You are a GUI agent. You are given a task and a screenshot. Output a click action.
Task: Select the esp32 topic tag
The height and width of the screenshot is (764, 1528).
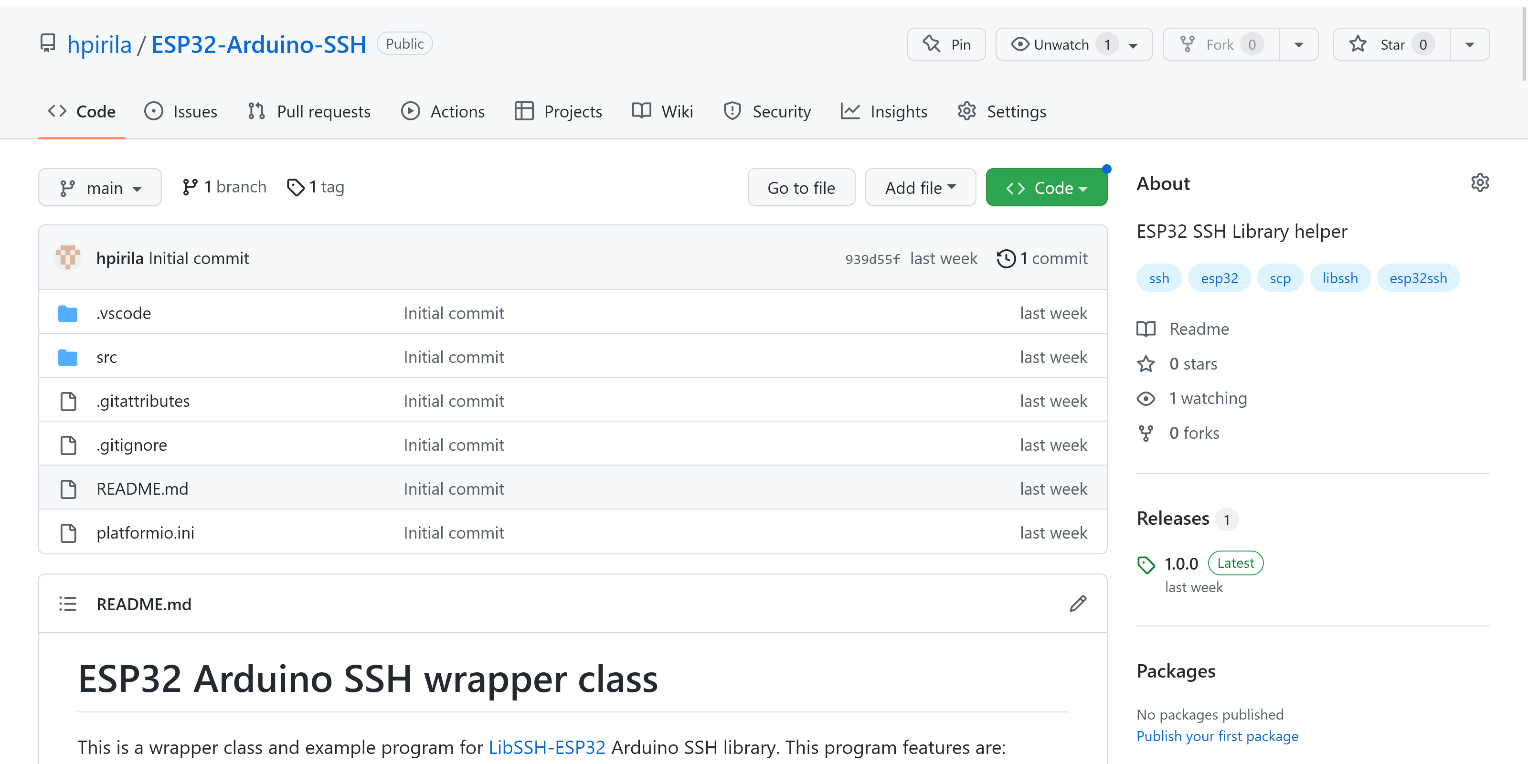tap(1220, 278)
